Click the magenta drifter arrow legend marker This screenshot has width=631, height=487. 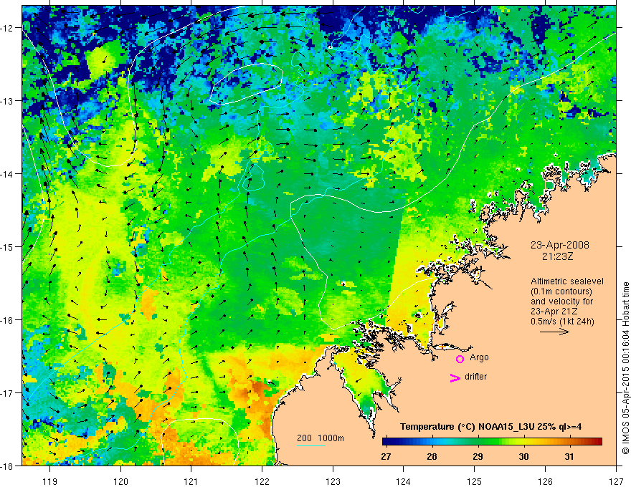point(455,377)
